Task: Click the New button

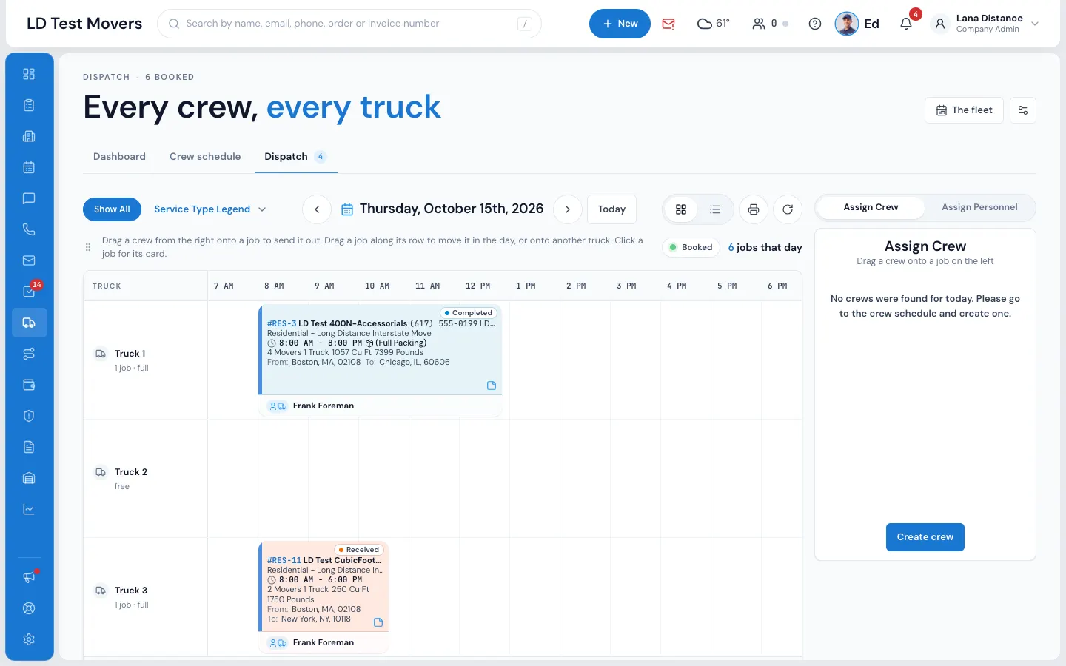Action: pos(620,24)
